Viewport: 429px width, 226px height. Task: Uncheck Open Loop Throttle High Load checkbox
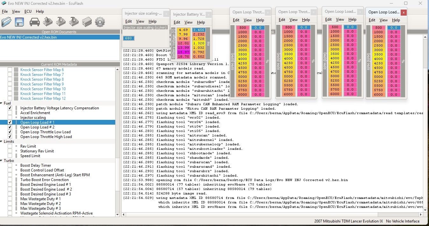(10, 137)
